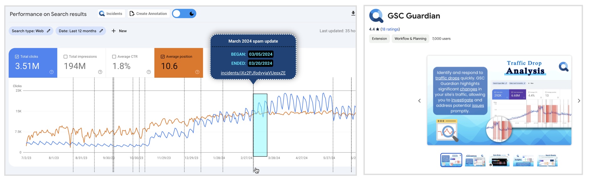This screenshot has height=183, width=589.
Task: Open the incidents/iXz2PJfodvyjaVUeqxZE link
Action: [x=253, y=73]
